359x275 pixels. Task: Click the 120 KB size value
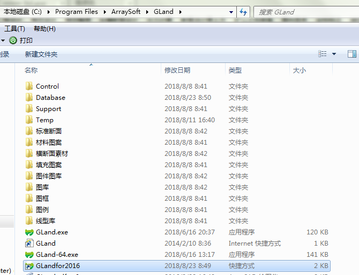[317, 232]
